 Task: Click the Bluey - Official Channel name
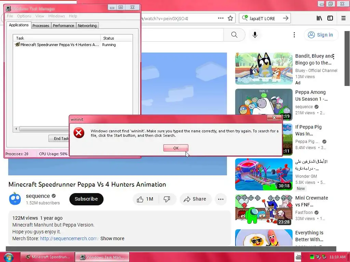(x=316, y=70)
